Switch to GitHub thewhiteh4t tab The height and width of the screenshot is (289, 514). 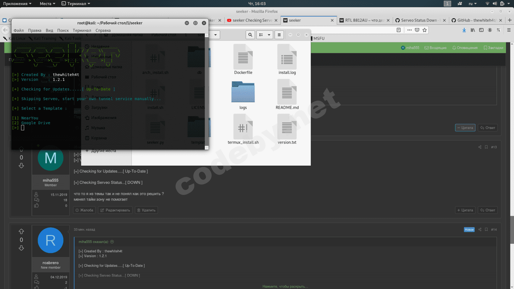[x=476, y=20]
